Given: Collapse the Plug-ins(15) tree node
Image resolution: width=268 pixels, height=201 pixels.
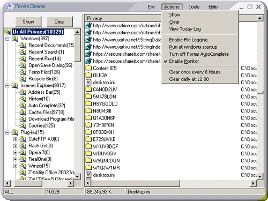Looking at the screenshot, I should coord(8,132).
